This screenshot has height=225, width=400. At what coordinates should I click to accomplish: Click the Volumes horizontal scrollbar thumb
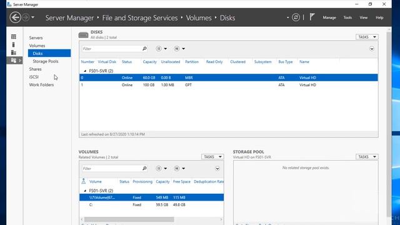point(129,219)
